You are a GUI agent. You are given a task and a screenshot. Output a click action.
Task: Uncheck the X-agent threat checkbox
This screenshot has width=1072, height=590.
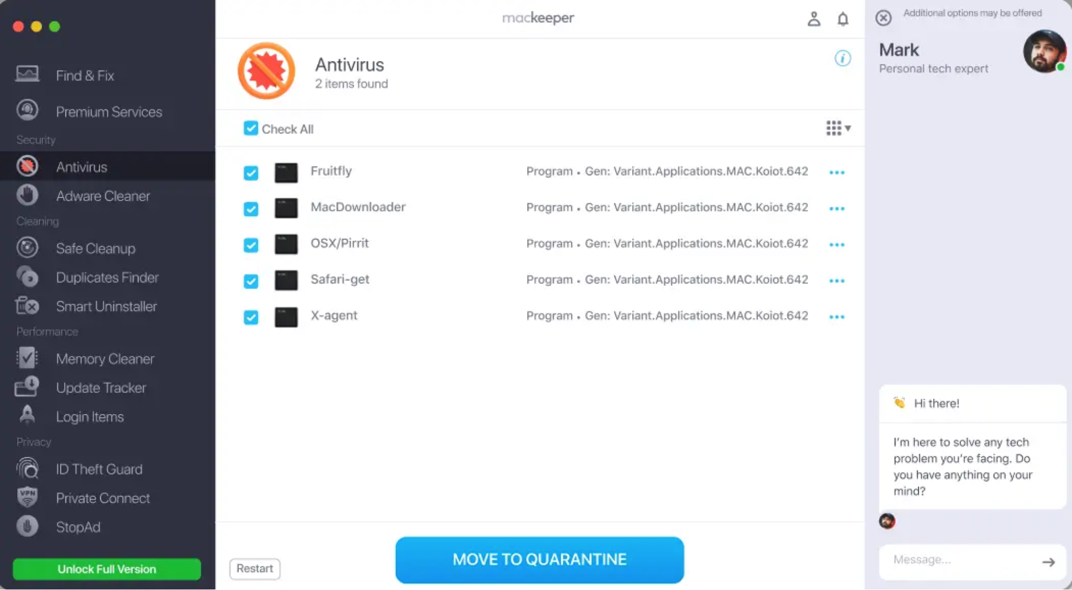(x=252, y=317)
